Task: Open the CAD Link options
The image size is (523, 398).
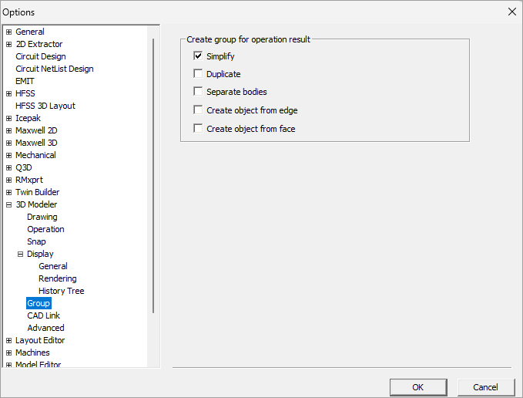Action: 44,316
